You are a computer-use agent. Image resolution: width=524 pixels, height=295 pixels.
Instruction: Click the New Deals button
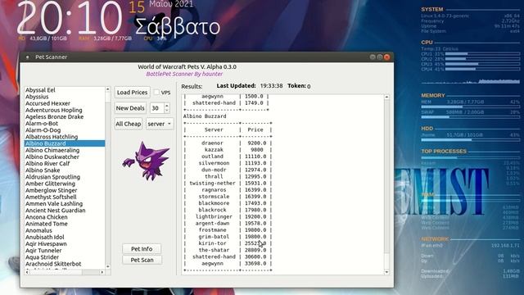(130, 108)
